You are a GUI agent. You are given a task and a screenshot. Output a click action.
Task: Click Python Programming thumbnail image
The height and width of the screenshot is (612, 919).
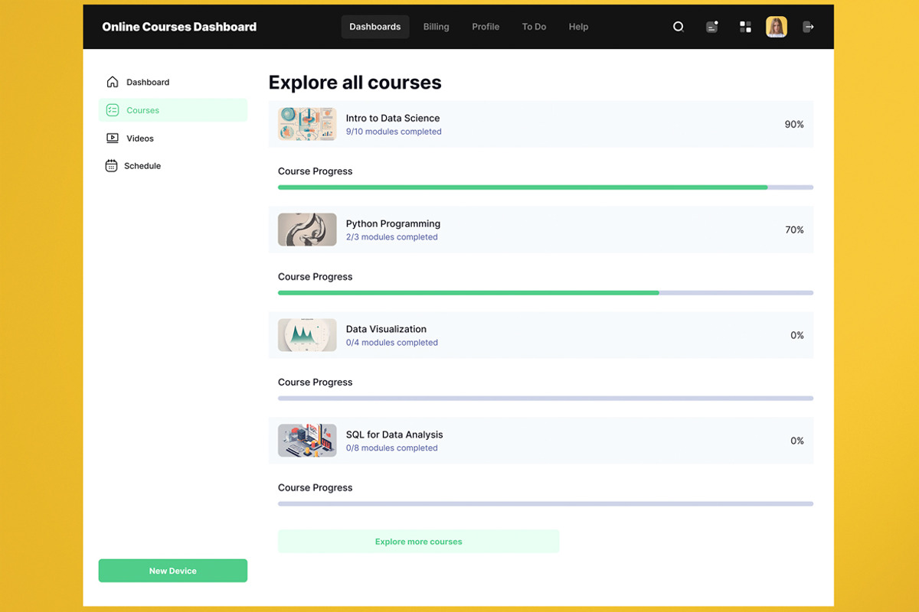point(307,229)
